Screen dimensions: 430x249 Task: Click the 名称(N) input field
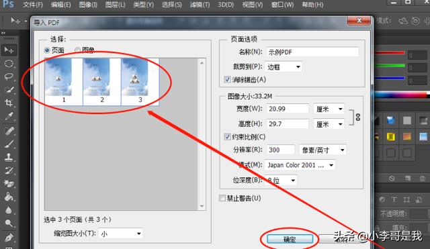coord(312,52)
